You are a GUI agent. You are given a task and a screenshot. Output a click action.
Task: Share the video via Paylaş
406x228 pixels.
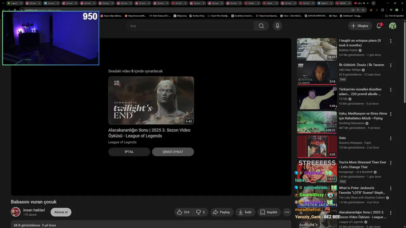tap(222, 212)
